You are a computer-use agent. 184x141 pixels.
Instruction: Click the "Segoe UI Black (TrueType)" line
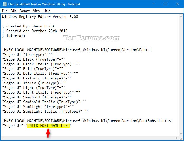(34, 59)
